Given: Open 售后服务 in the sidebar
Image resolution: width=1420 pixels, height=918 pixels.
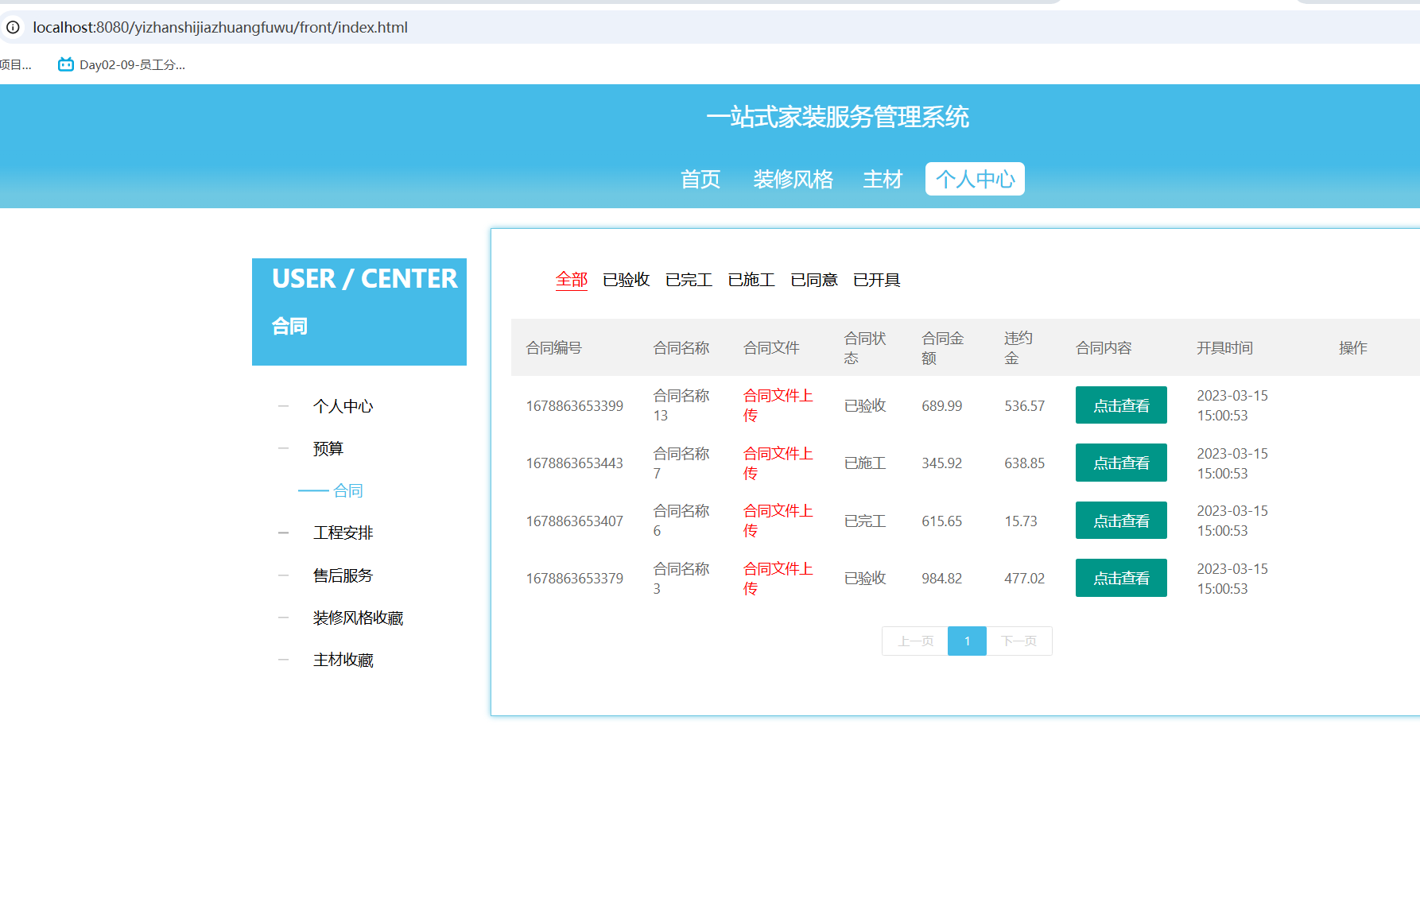Looking at the screenshot, I should (343, 575).
